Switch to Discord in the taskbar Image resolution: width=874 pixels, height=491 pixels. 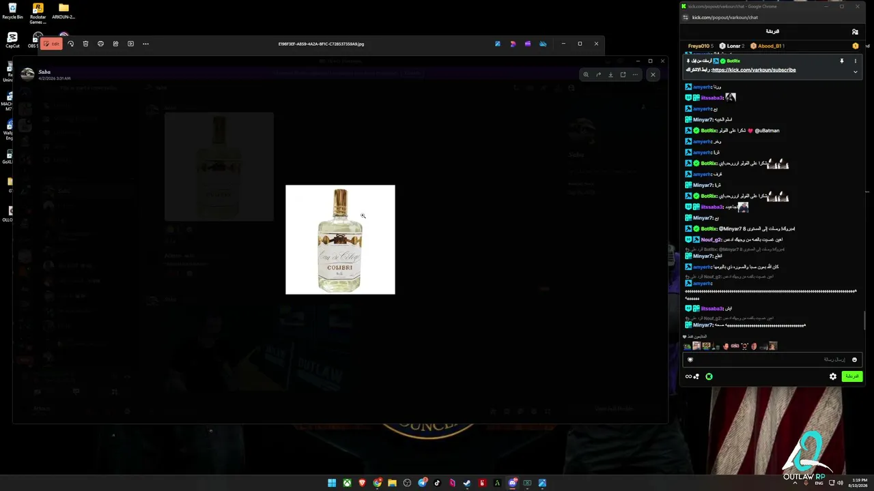512,483
